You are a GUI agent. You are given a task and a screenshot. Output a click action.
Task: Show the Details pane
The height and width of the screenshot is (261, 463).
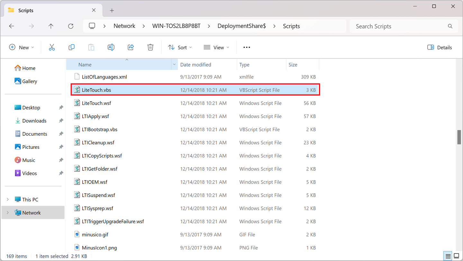point(439,47)
